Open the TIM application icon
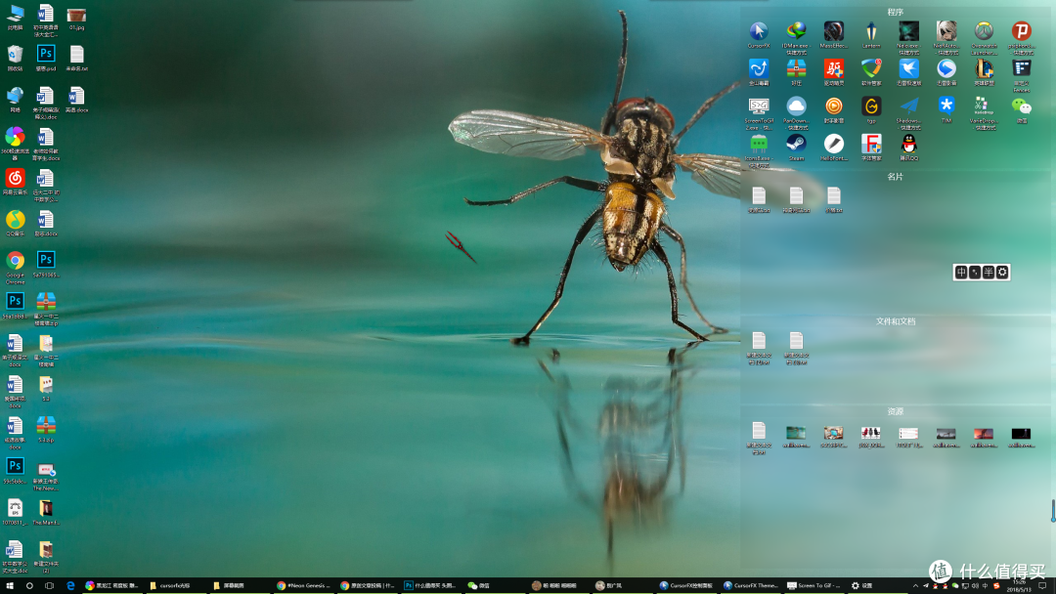The image size is (1056, 594). (946, 106)
